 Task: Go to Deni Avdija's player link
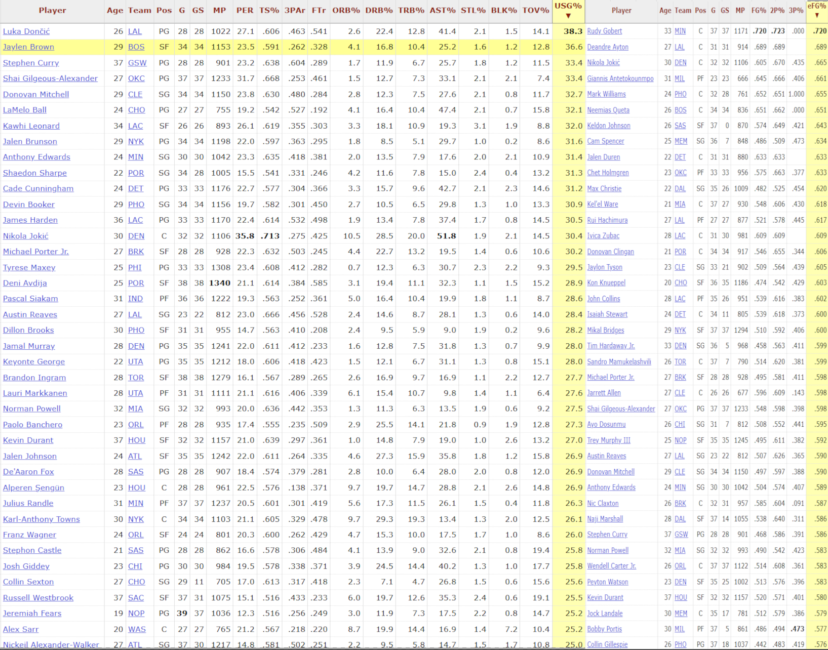[x=25, y=283]
